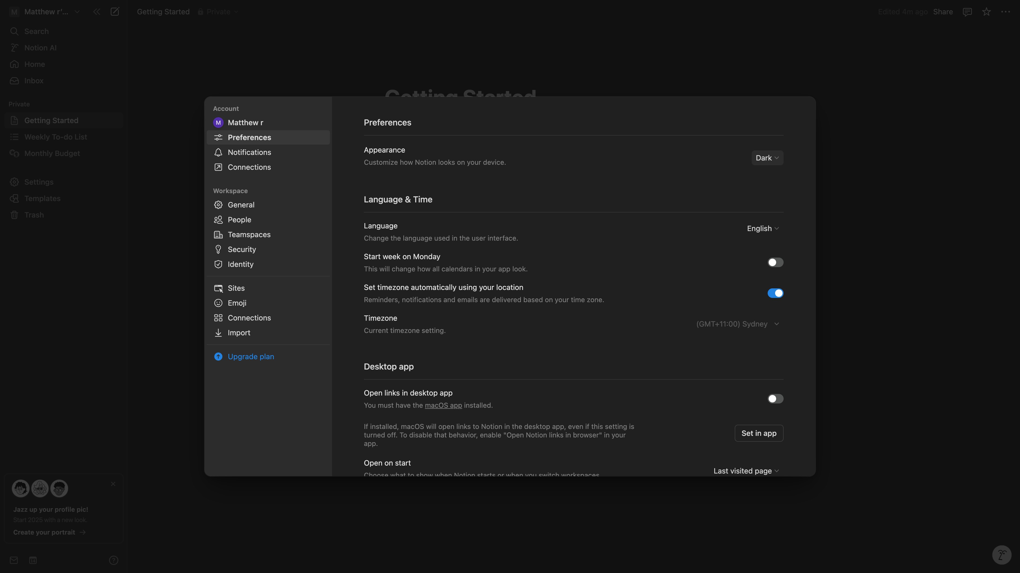
Task: Open the Timezone Sydney dropdown
Action: [x=738, y=324]
